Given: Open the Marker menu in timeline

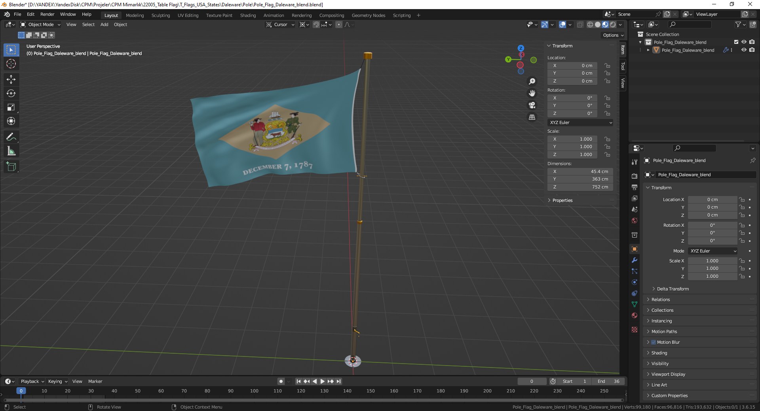Looking at the screenshot, I should pos(95,381).
